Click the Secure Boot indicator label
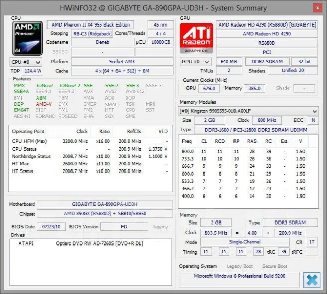This screenshot has height=294, width=327. point(275,266)
